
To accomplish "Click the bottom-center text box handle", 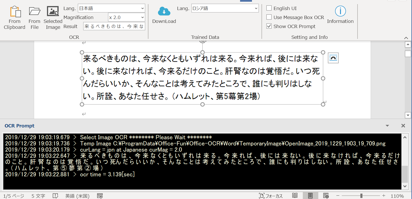I will pos(202,104).
